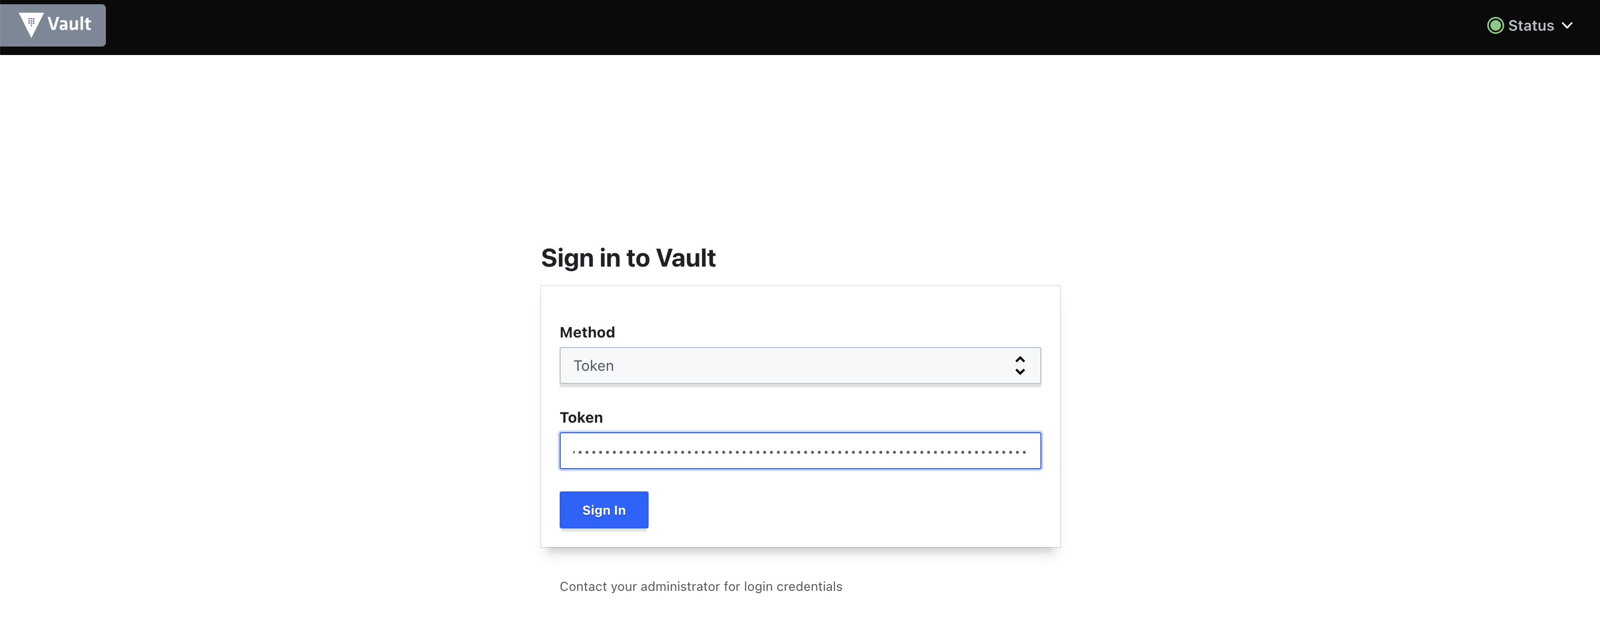Click the downward arrow in Method selector
The width and height of the screenshot is (1600, 639).
pos(1020,372)
